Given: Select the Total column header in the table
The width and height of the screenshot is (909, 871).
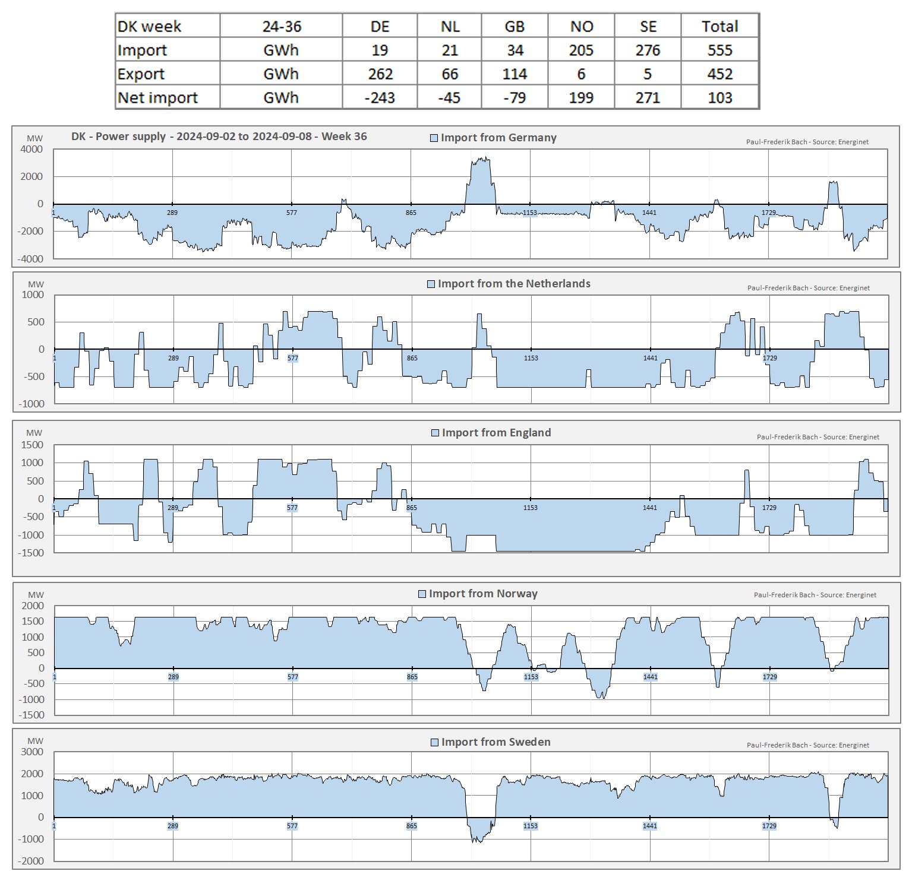Looking at the screenshot, I should [x=719, y=26].
